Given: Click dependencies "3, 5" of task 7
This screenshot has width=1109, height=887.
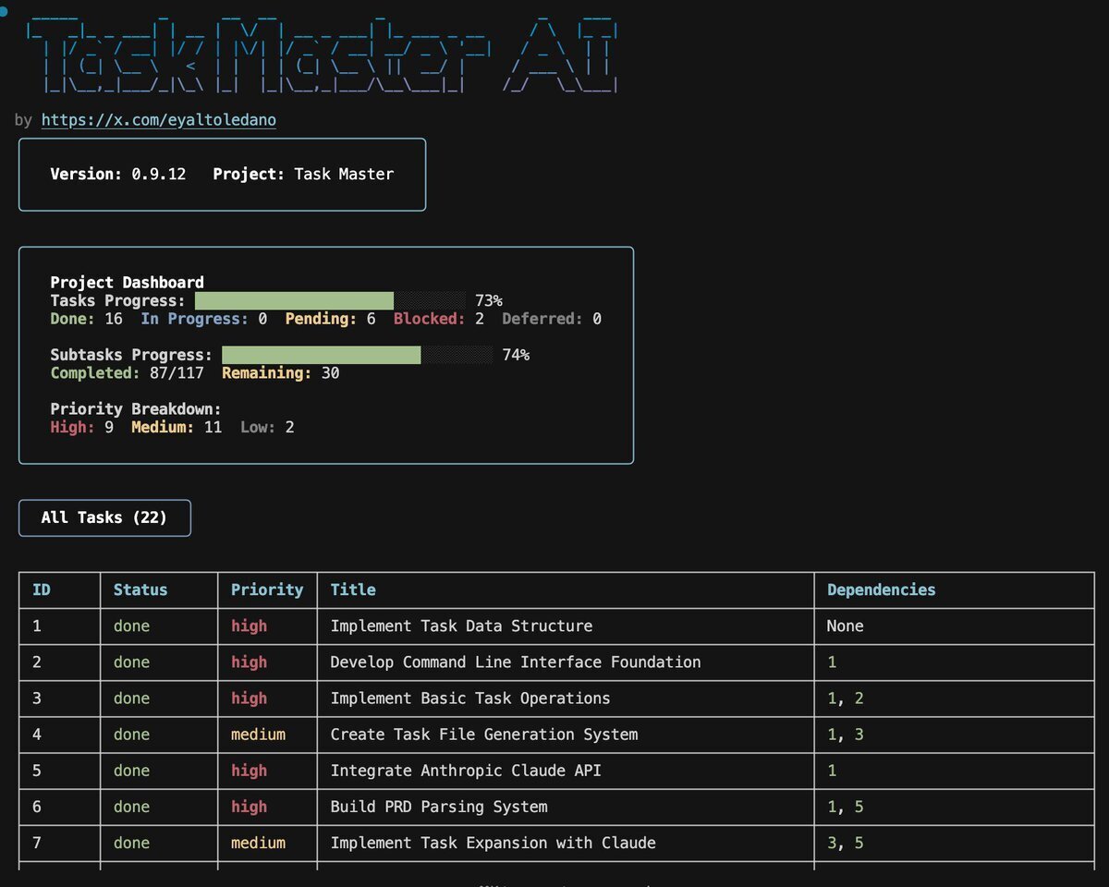Looking at the screenshot, I should tap(846, 843).
